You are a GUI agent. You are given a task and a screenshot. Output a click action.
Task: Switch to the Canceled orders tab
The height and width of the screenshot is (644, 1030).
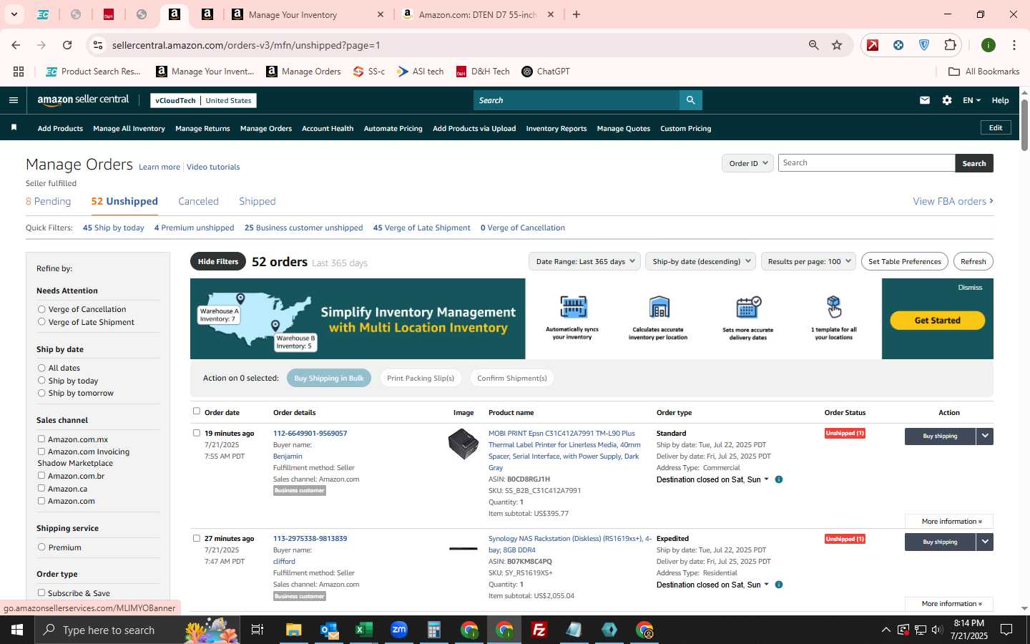tap(198, 201)
